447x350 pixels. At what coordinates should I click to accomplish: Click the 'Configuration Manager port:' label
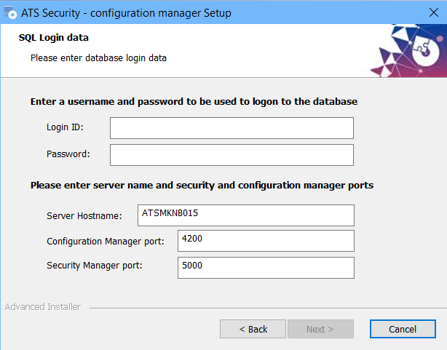106,241
